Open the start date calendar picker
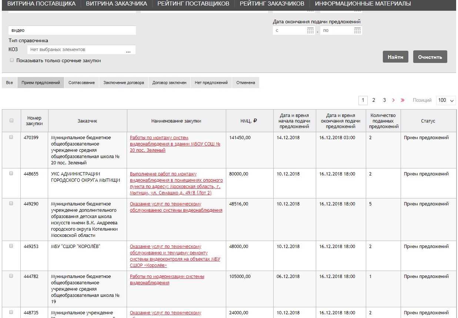458x318 pixels. click(x=310, y=31)
